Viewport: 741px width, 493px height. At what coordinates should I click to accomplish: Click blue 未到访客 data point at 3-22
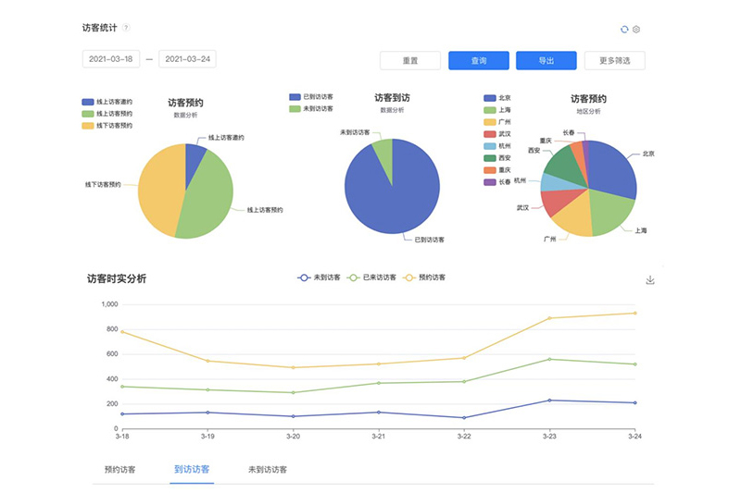coord(464,417)
